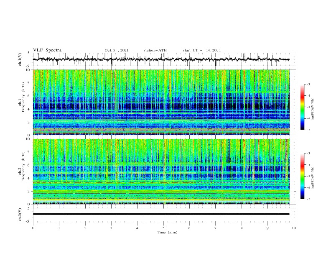This screenshot has height=256, width=331.
Task: Click the ch.1 voltage waveform trace
Action: coord(161,59)
